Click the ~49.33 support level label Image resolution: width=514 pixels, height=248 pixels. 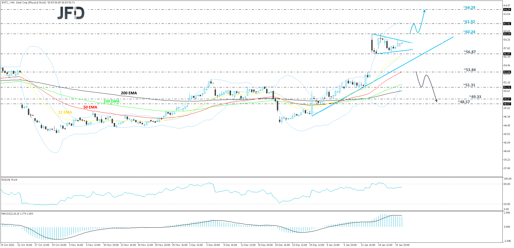[475, 97]
